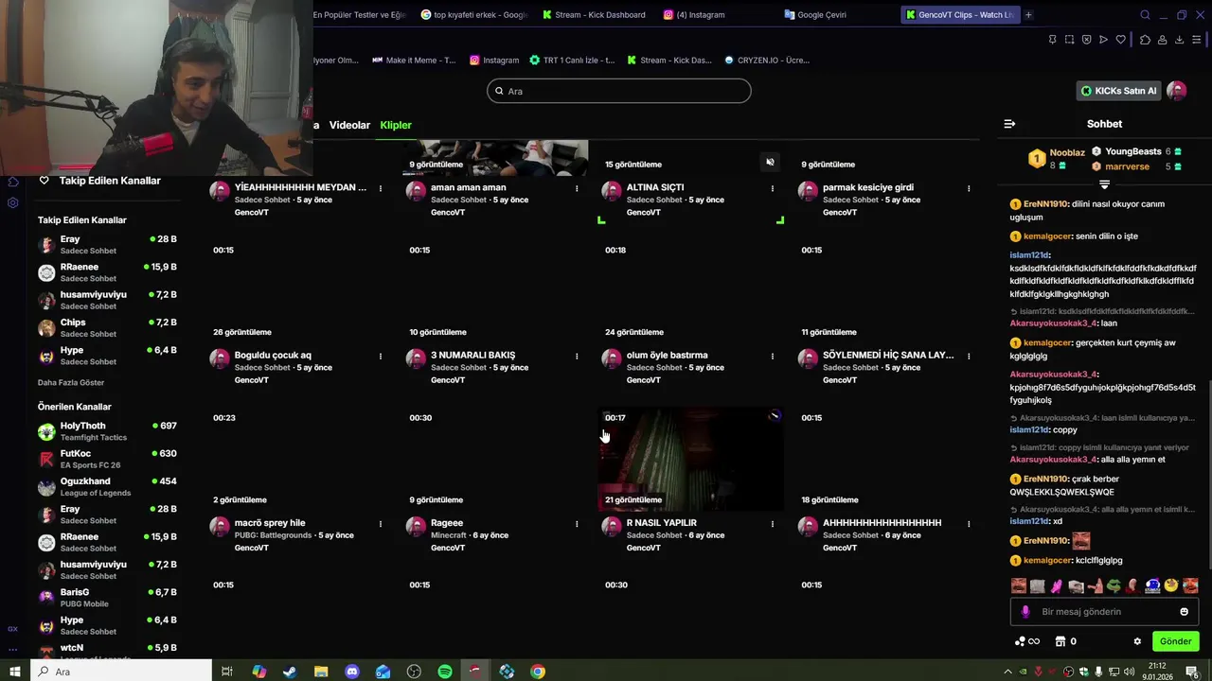Open the shop icon beside the 0 counter
This screenshot has height=681, width=1212.
(1060, 641)
